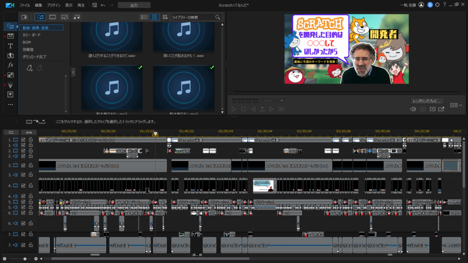The height and width of the screenshot is (263, 468).
Task: Open the Particle Room icon
Action: click(x=11, y=84)
